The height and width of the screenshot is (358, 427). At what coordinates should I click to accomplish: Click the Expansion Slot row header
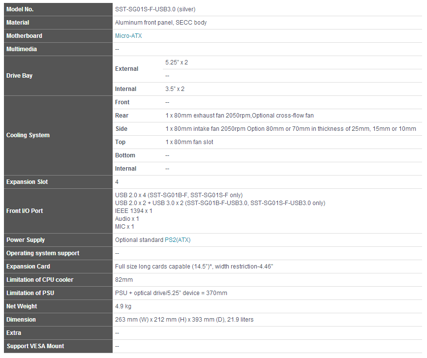click(27, 182)
